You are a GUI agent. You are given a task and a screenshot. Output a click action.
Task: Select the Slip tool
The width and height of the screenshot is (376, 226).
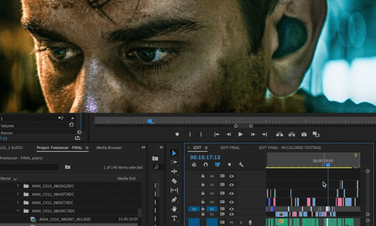(174, 190)
